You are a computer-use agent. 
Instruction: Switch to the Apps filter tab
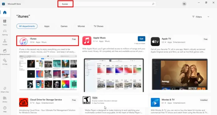[47, 26]
